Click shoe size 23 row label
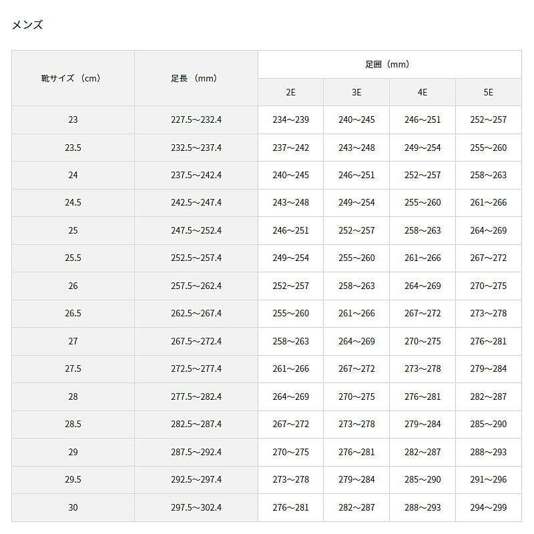 [x=73, y=120]
